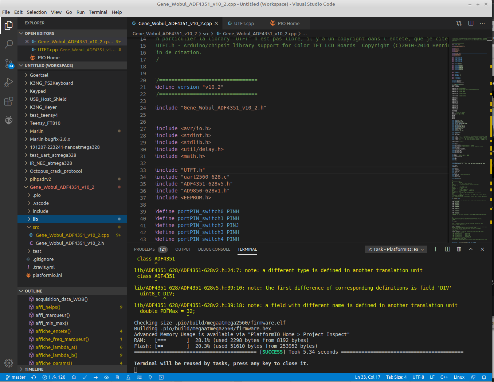The width and height of the screenshot is (494, 382).
Task: Expand the lib folder
Action: [35, 219]
